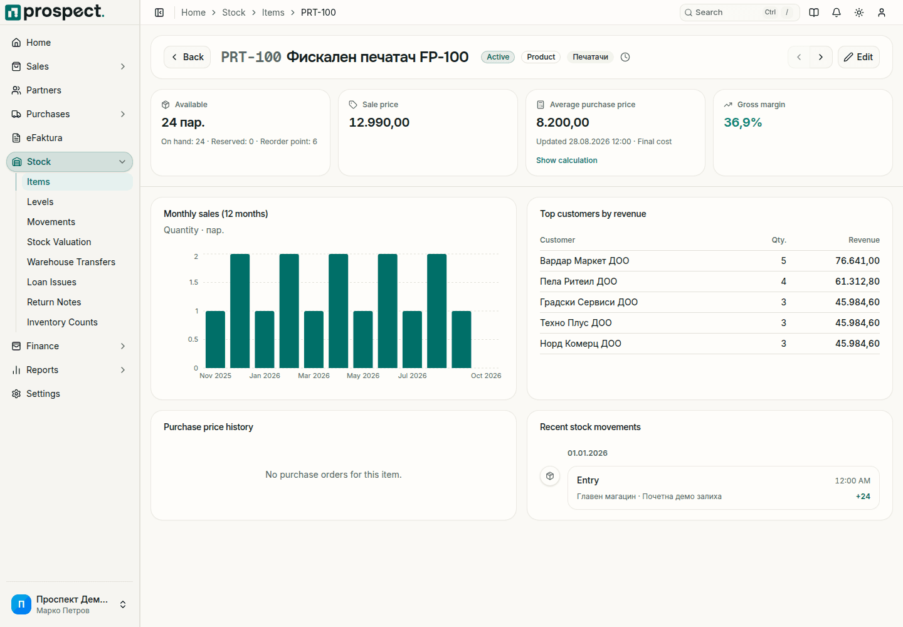Screen dimensions: 903x627
Task: Select Items under Stock
Action: tap(77, 182)
